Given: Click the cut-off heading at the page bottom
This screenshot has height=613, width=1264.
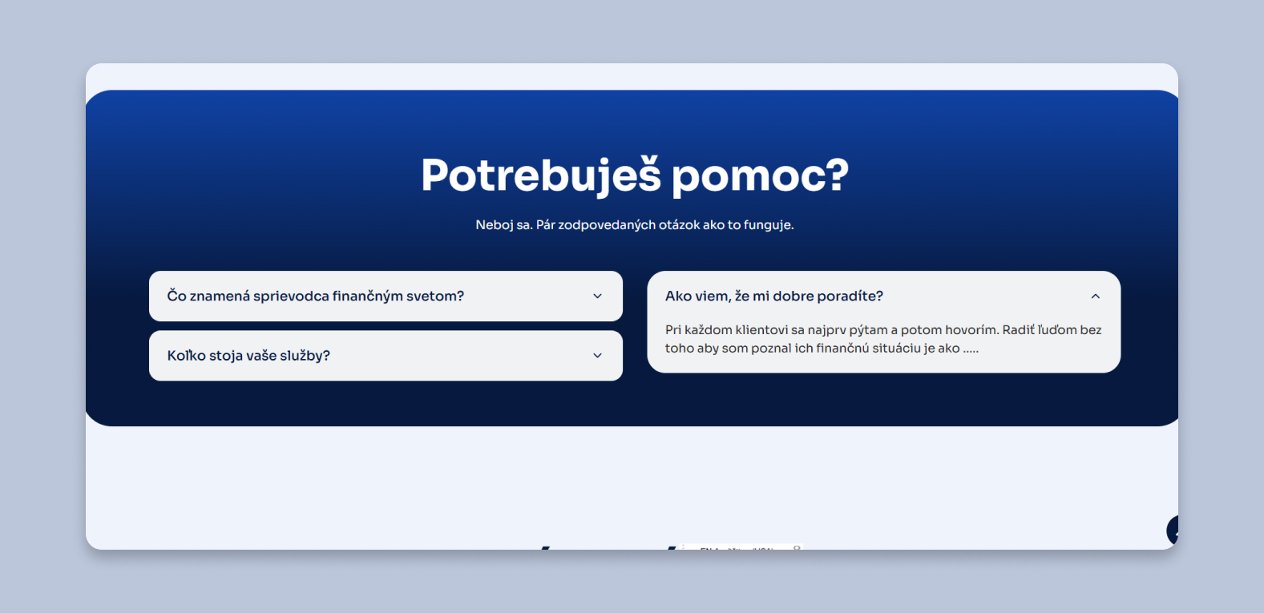Looking at the screenshot, I should (609, 546).
